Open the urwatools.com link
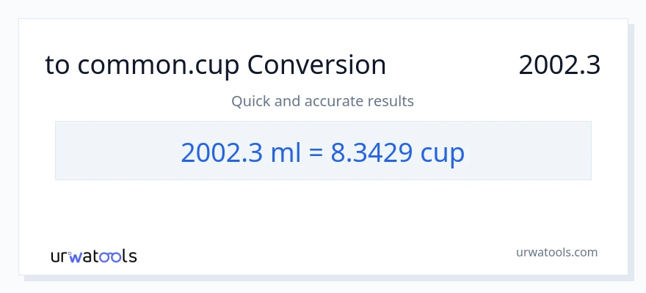 [x=556, y=253]
